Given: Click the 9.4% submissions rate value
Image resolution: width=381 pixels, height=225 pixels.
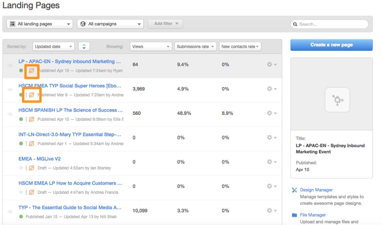Looking at the screenshot, I should 183,65.
